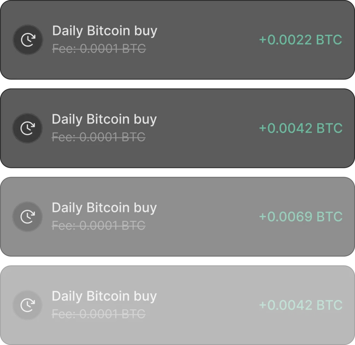Select the +0.0069 BTC amount
The height and width of the screenshot is (345, 355).
point(300,217)
